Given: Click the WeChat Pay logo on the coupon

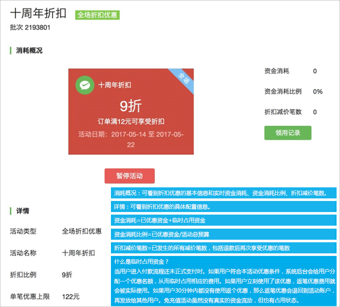Looking at the screenshot, I should [x=85, y=85].
